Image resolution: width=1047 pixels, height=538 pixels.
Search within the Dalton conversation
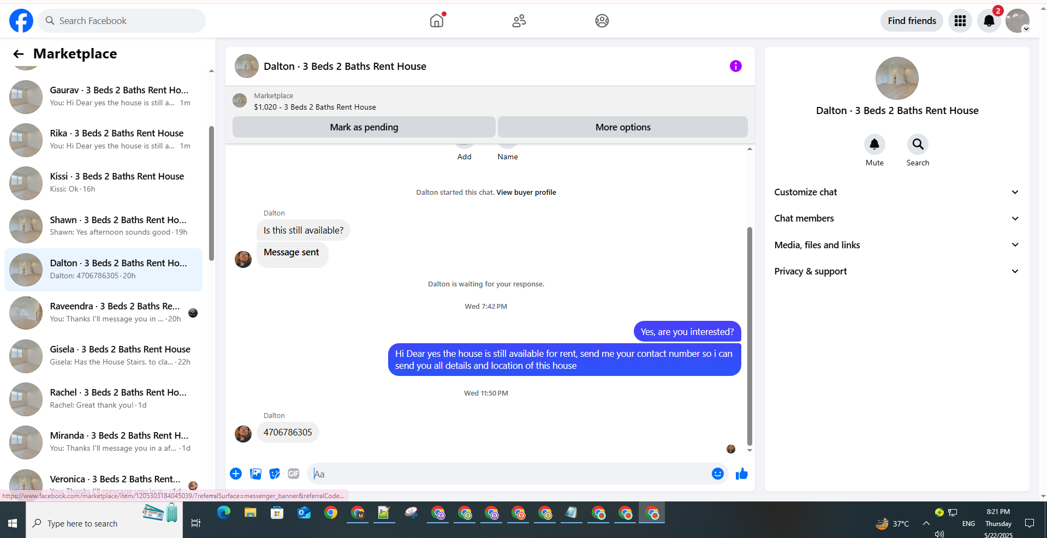pyautogui.click(x=918, y=145)
